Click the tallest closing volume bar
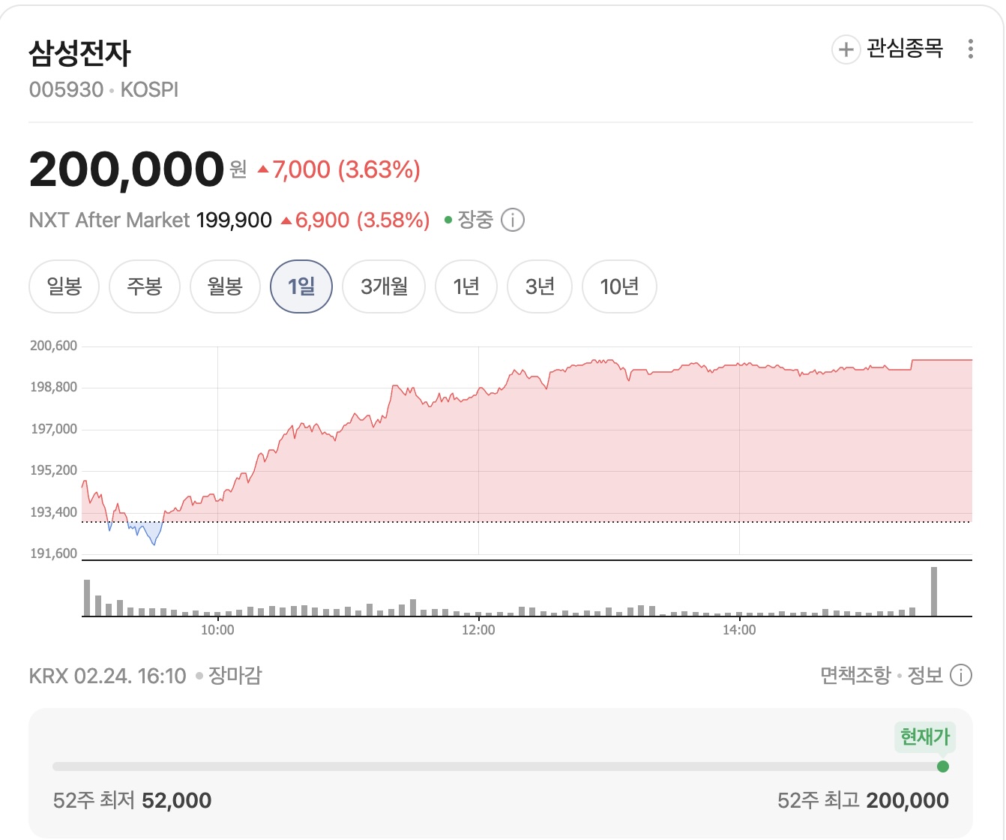 point(934,592)
